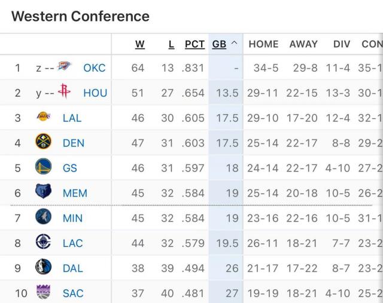This screenshot has height=303, width=383.
Task: Click the Clippers logo icon
Action: 44,243
